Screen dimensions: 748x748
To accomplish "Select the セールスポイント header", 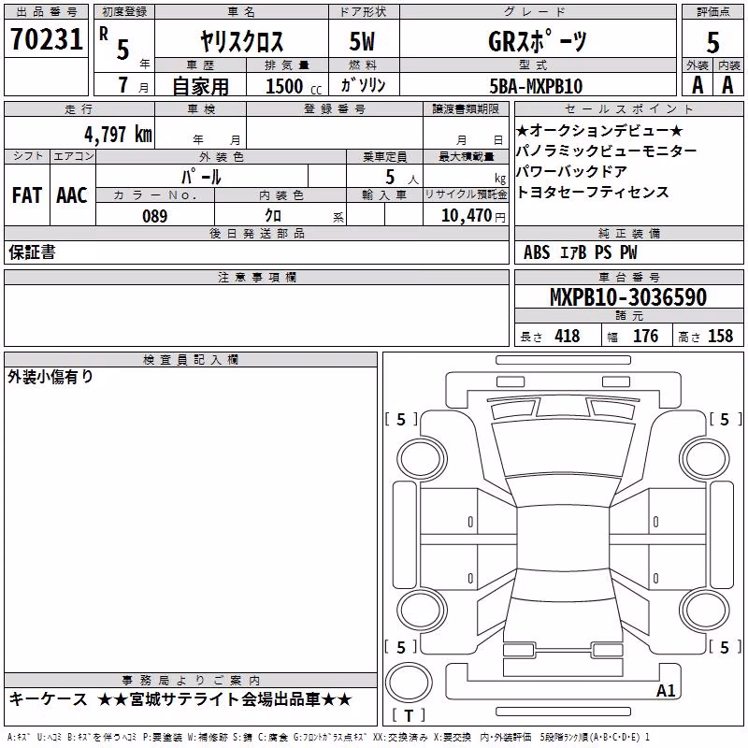I will point(628,108).
